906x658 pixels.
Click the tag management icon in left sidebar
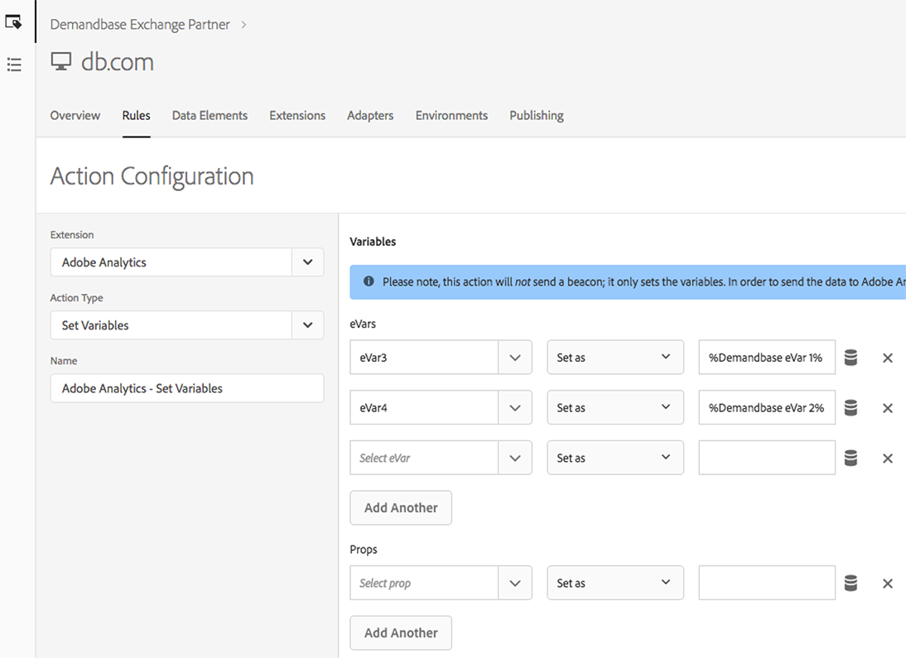coord(13,22)
